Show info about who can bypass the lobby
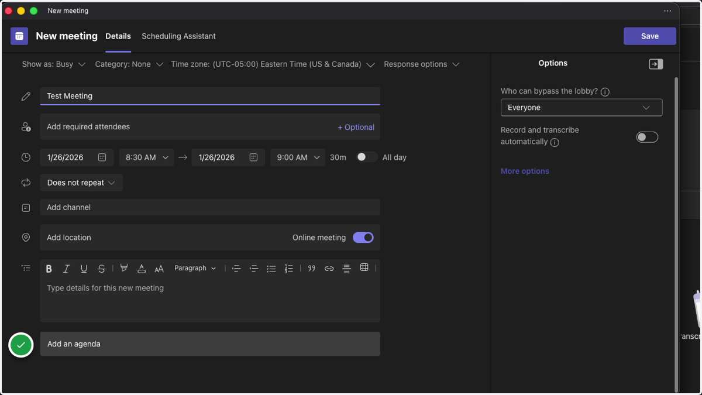702x395 pixels. 605,92
